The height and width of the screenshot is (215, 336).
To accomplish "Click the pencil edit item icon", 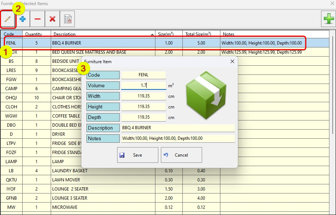I will (8, 19).
